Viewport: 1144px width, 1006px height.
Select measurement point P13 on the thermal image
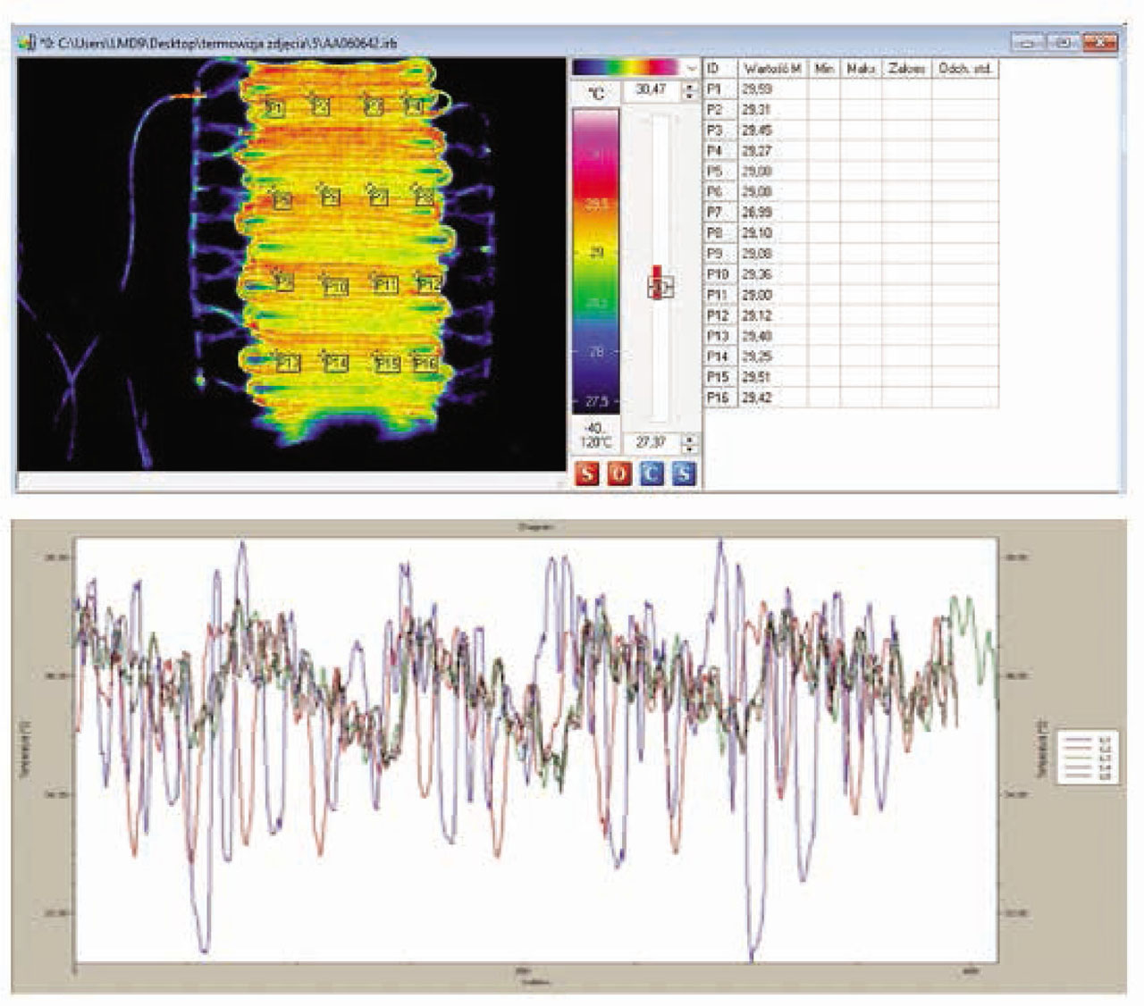pyautogui.click(x=288, y=363)
